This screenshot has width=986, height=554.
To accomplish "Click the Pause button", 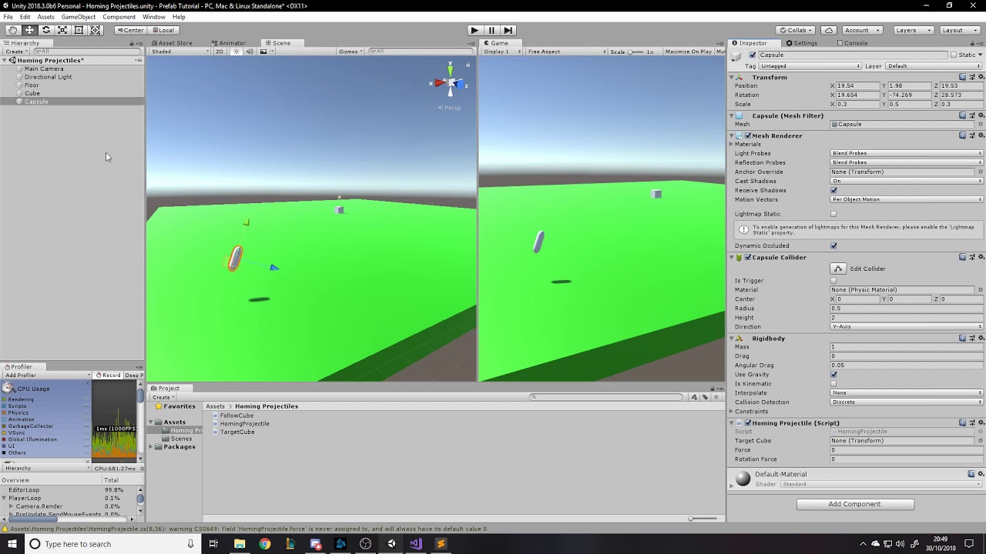I will (x=491, y=30).
